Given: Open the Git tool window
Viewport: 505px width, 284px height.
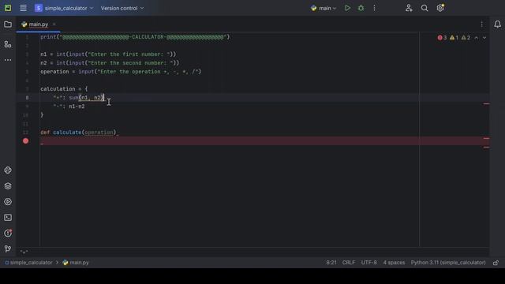Looking at the screenshot, I should (8, 248).
